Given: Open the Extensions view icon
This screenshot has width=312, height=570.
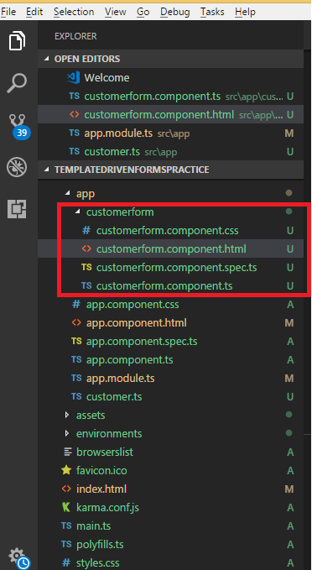Looking at the screenshot, I should point(17,209).
